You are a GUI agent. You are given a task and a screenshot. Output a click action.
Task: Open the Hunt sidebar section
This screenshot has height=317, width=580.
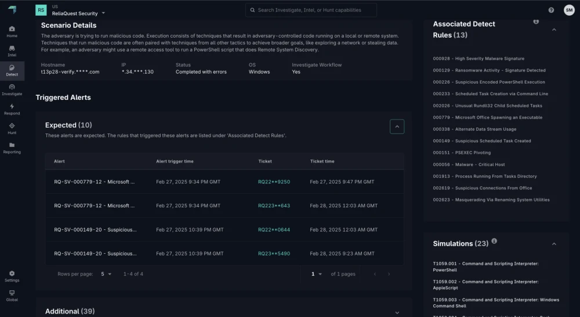tap(12, 128)
